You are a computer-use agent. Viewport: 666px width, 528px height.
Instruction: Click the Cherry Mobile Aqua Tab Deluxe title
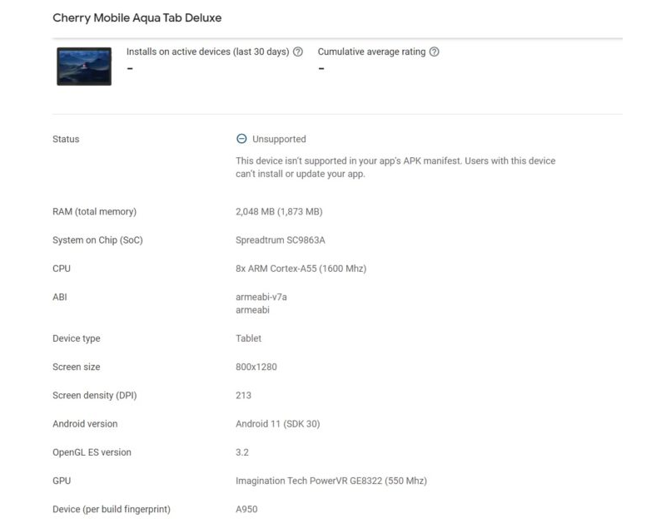tap(138, 17)
